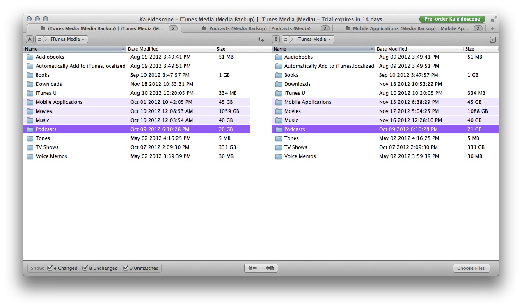Click Books folder icon in pane A
522x308 pixels.
click(x=30, y=75)
